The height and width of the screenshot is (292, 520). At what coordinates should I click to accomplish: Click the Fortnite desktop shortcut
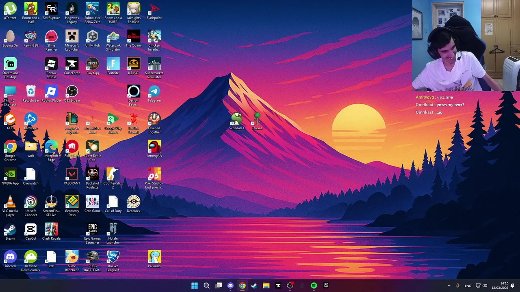[x=113, y=67]
